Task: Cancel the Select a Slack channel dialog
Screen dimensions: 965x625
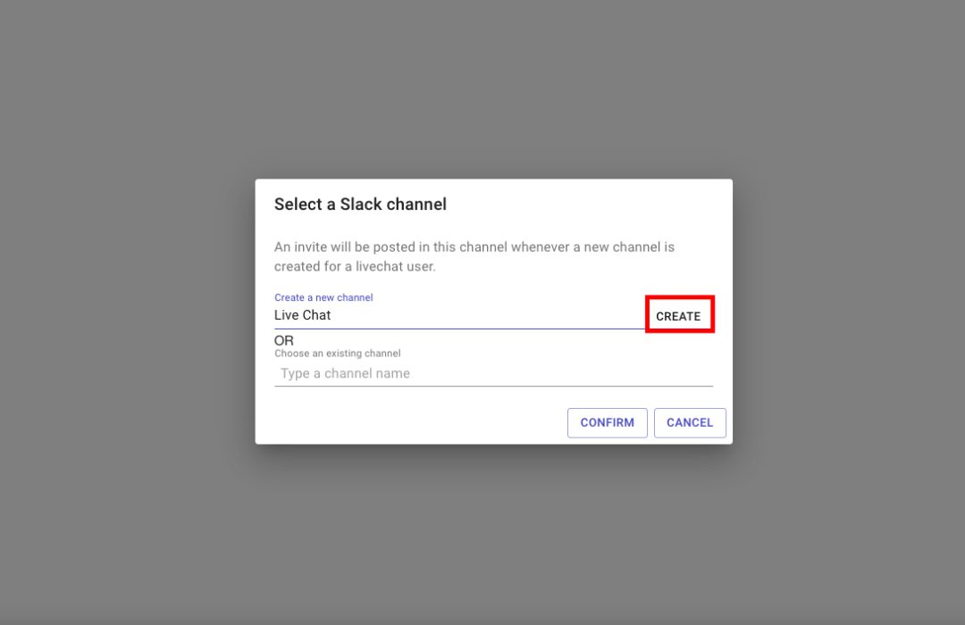Action: click(x=689, y=422)
